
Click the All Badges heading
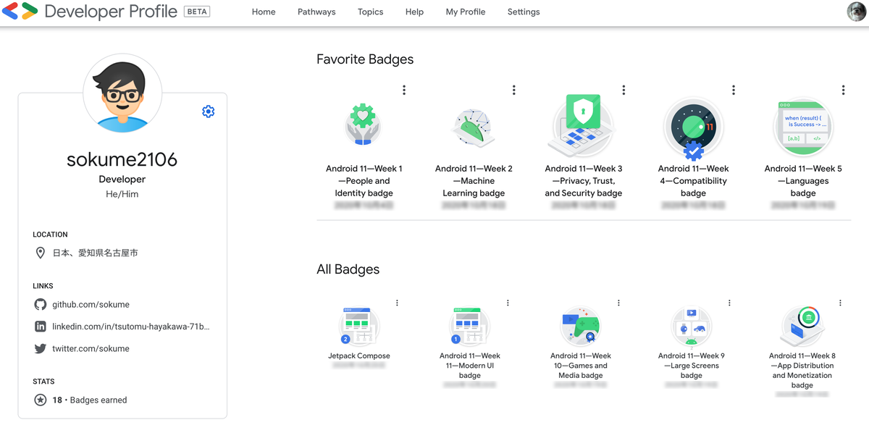point(348,269)
